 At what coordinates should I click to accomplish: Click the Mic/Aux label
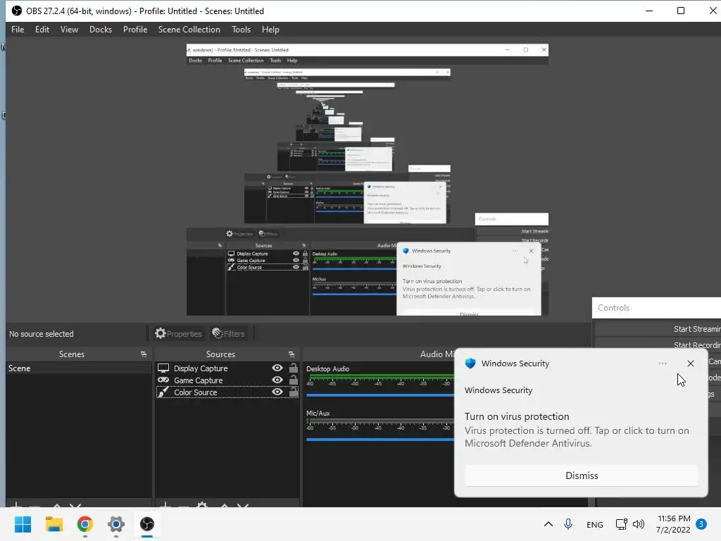click(x=318, y=413)
